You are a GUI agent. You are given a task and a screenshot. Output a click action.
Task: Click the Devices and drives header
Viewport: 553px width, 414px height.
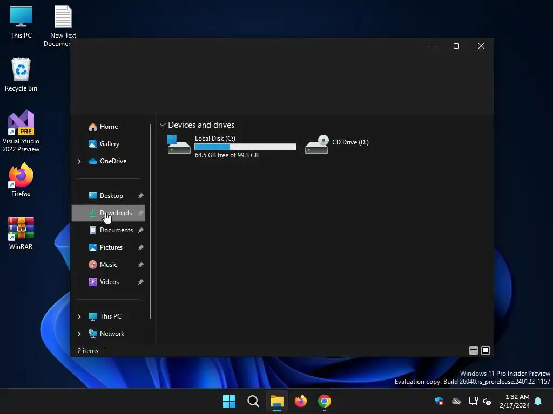click(201, 125)
